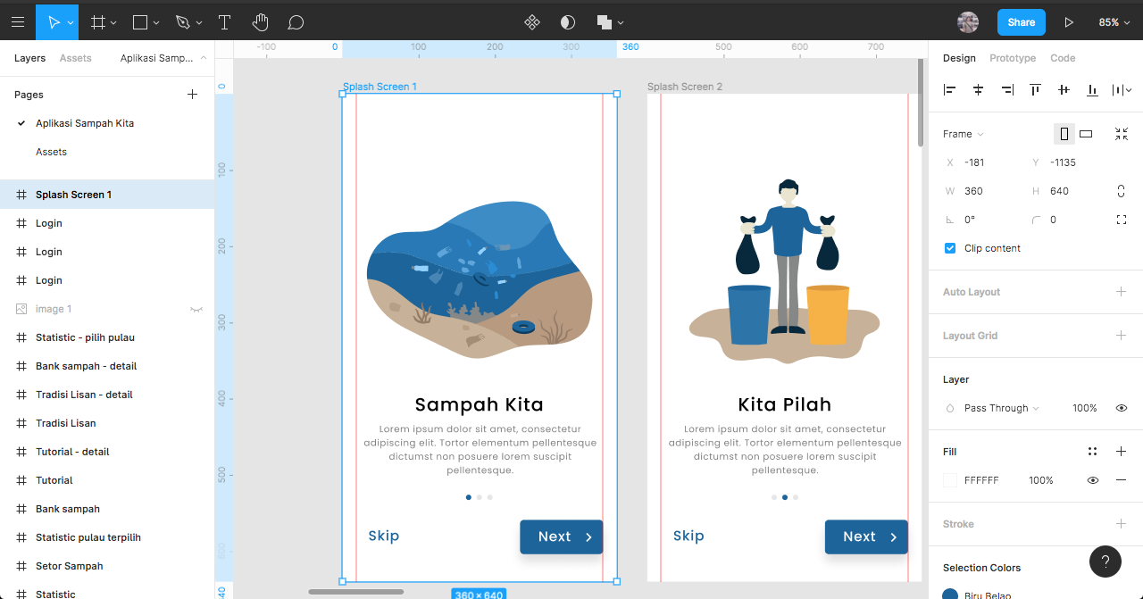Click Independent corners icon
Image resolution: width=1143 pixels, height=599 pixels.
click(1122, 220)
